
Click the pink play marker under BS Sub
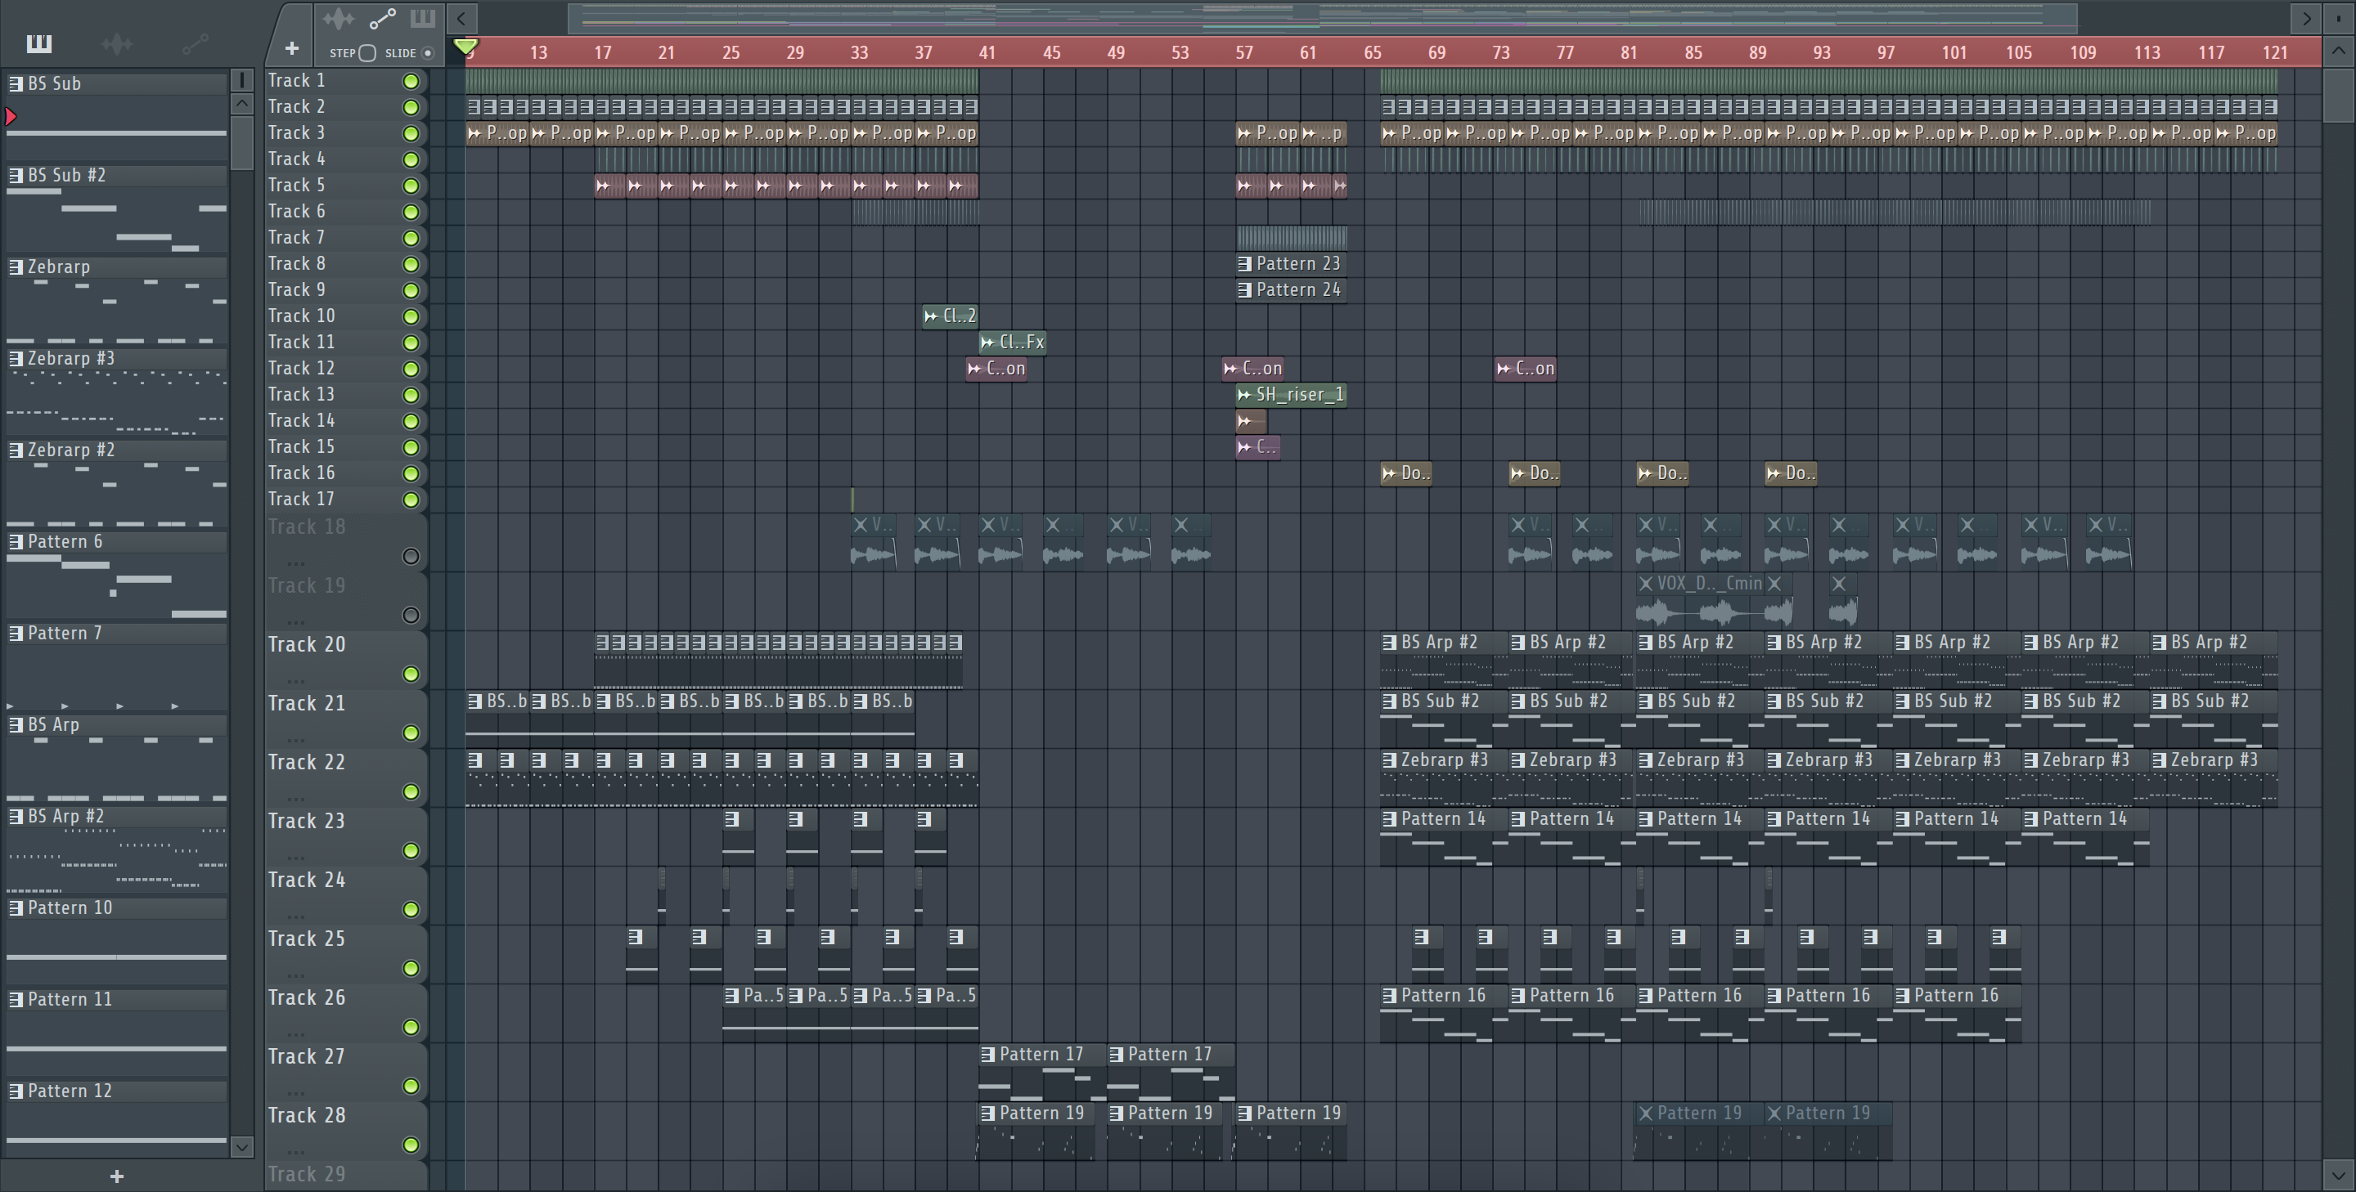[11, 116]
